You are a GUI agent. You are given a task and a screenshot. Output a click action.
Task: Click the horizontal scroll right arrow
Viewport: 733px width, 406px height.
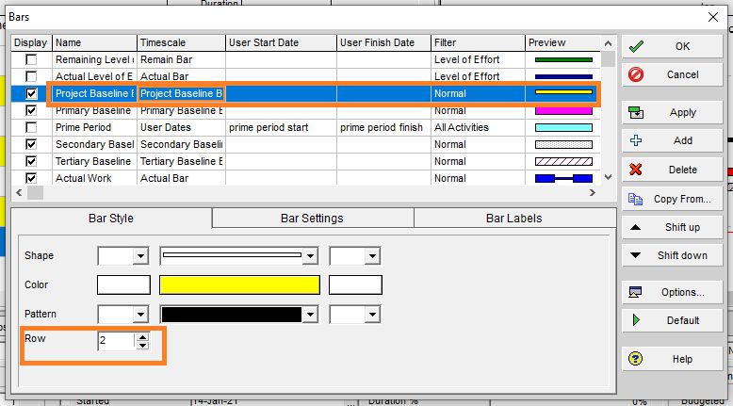tap(593, 192)
